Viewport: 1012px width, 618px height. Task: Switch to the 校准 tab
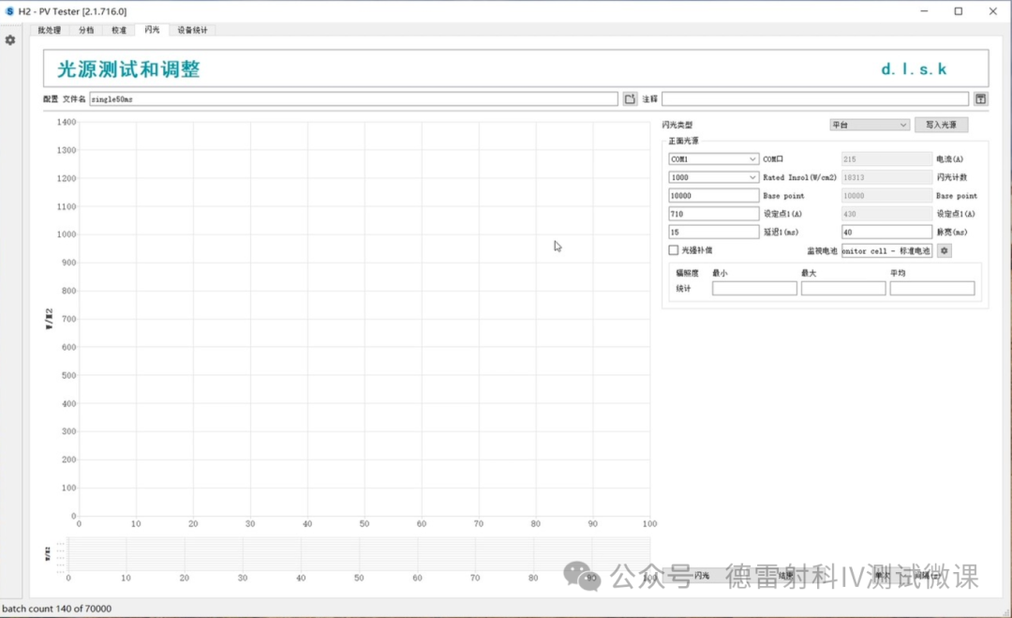point(119,30)
